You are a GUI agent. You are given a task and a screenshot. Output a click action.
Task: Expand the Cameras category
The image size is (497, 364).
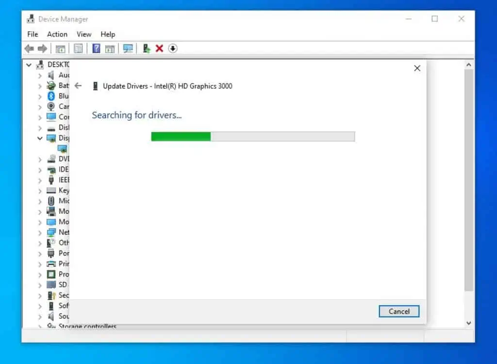[40, 107]
